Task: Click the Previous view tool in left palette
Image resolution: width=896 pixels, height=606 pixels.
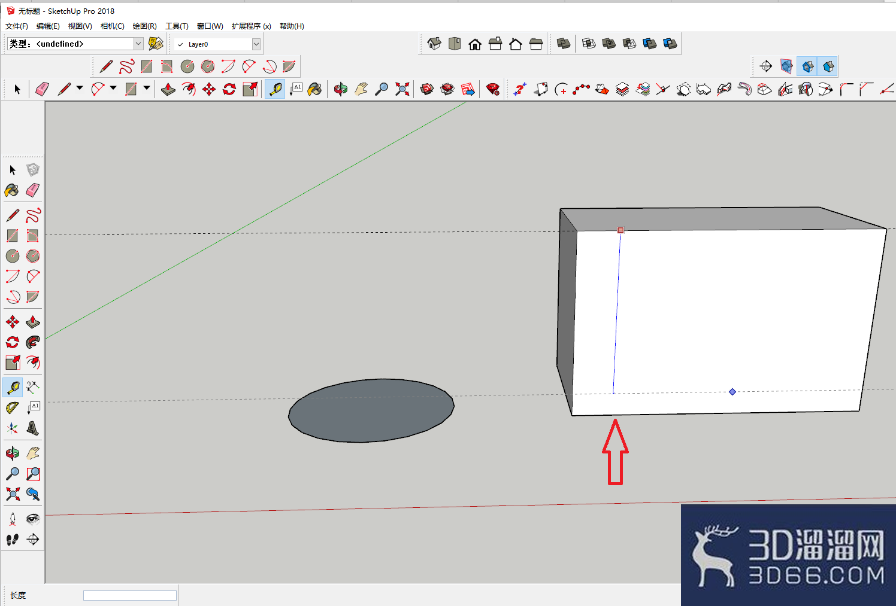Action: 33,494
